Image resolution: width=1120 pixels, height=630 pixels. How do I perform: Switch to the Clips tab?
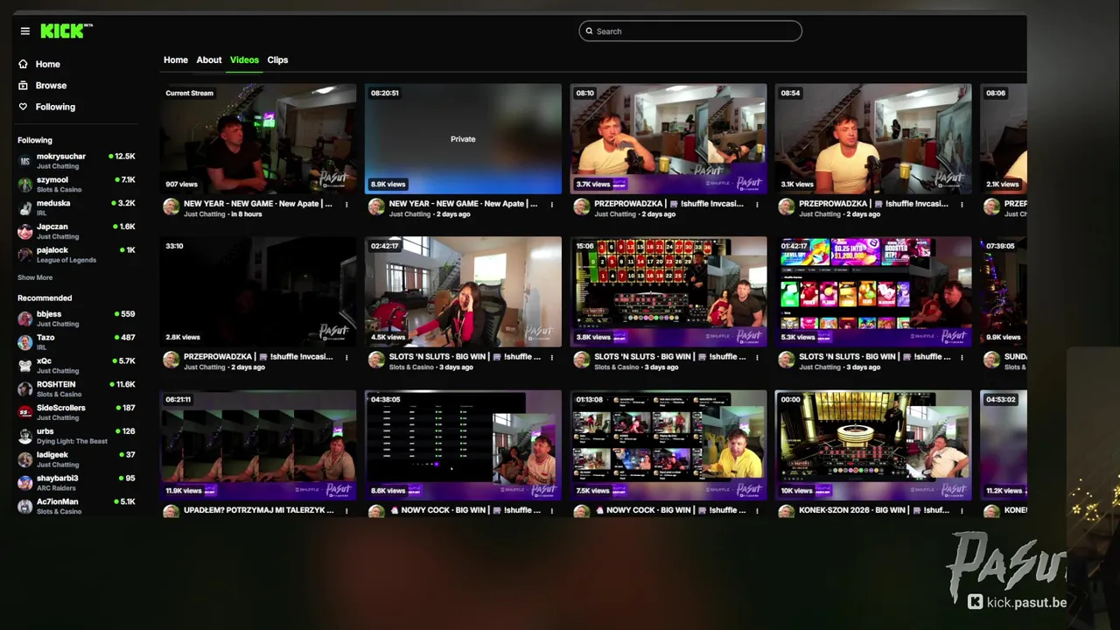277,59
